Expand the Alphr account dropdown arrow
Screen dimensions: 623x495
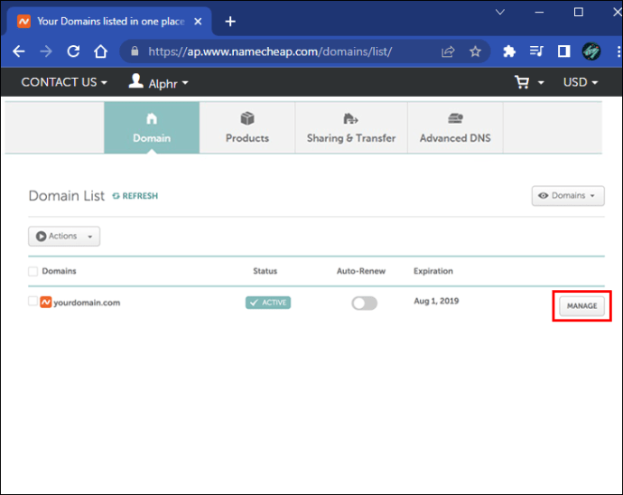click(x=185, y=83)
